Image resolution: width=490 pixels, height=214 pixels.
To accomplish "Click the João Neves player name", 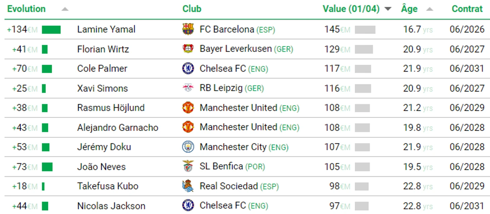I will click(x=101, y=167).
